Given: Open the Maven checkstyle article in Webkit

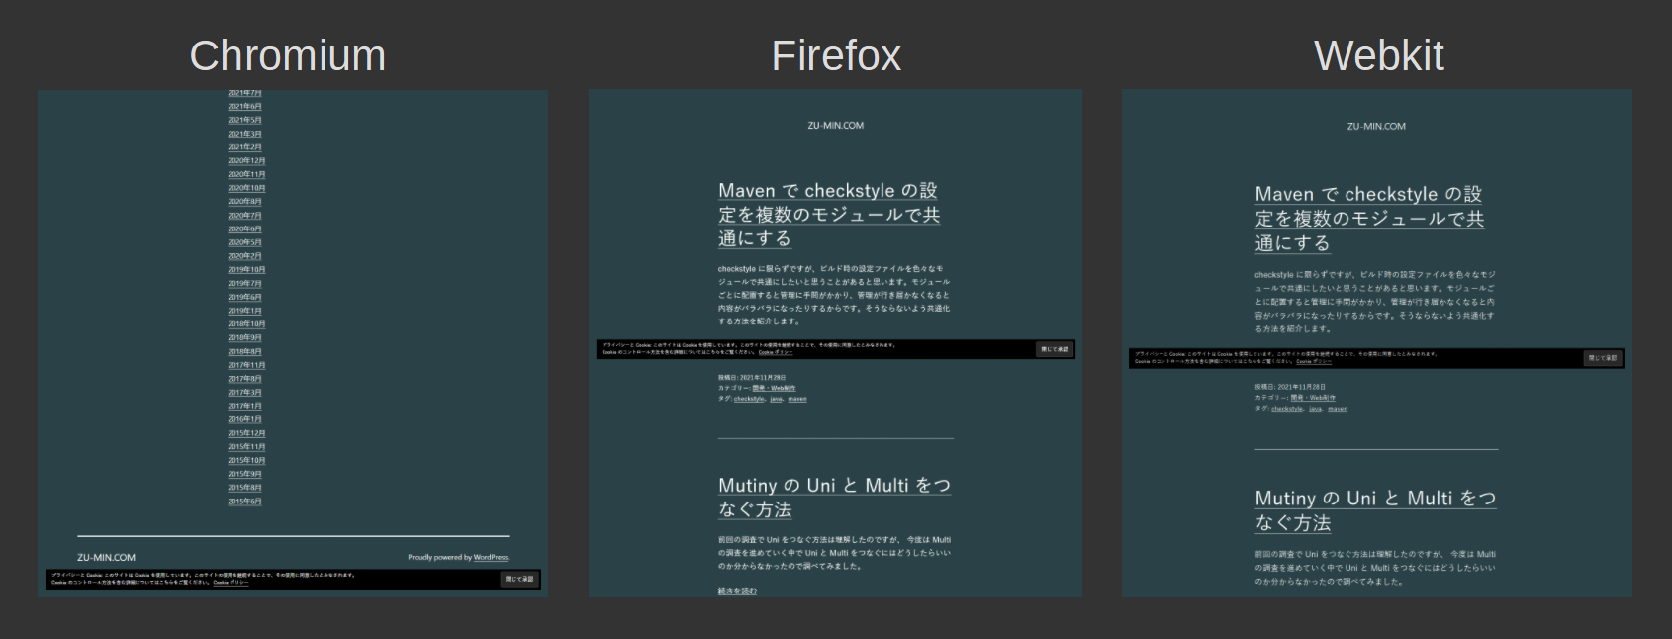Looking at the screenshot, I should pyautogui.click(x=1369, y=218).
